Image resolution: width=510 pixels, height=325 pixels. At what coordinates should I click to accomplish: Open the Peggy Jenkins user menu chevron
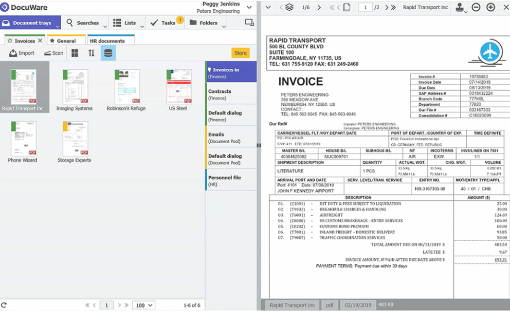[x=249, y=7]
